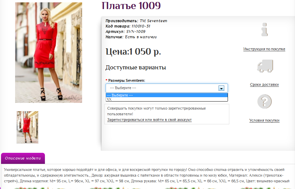
Task: Click the price Цена:1 050 р.
Action: [133, 52]
